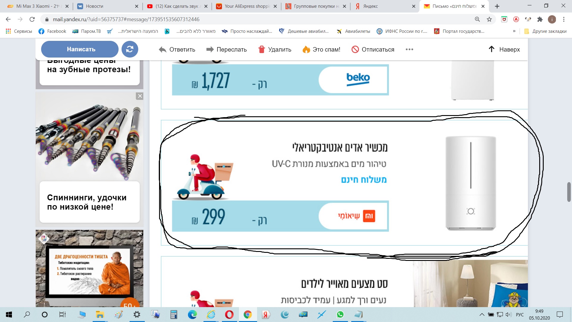Screen dimensions: 572x322
Task: Reply to message with Ответить
Action: tap(177, 49)
